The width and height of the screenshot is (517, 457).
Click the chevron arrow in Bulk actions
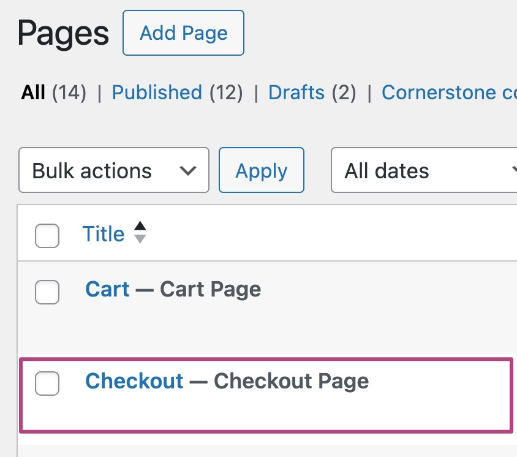(x=188, y=170)
